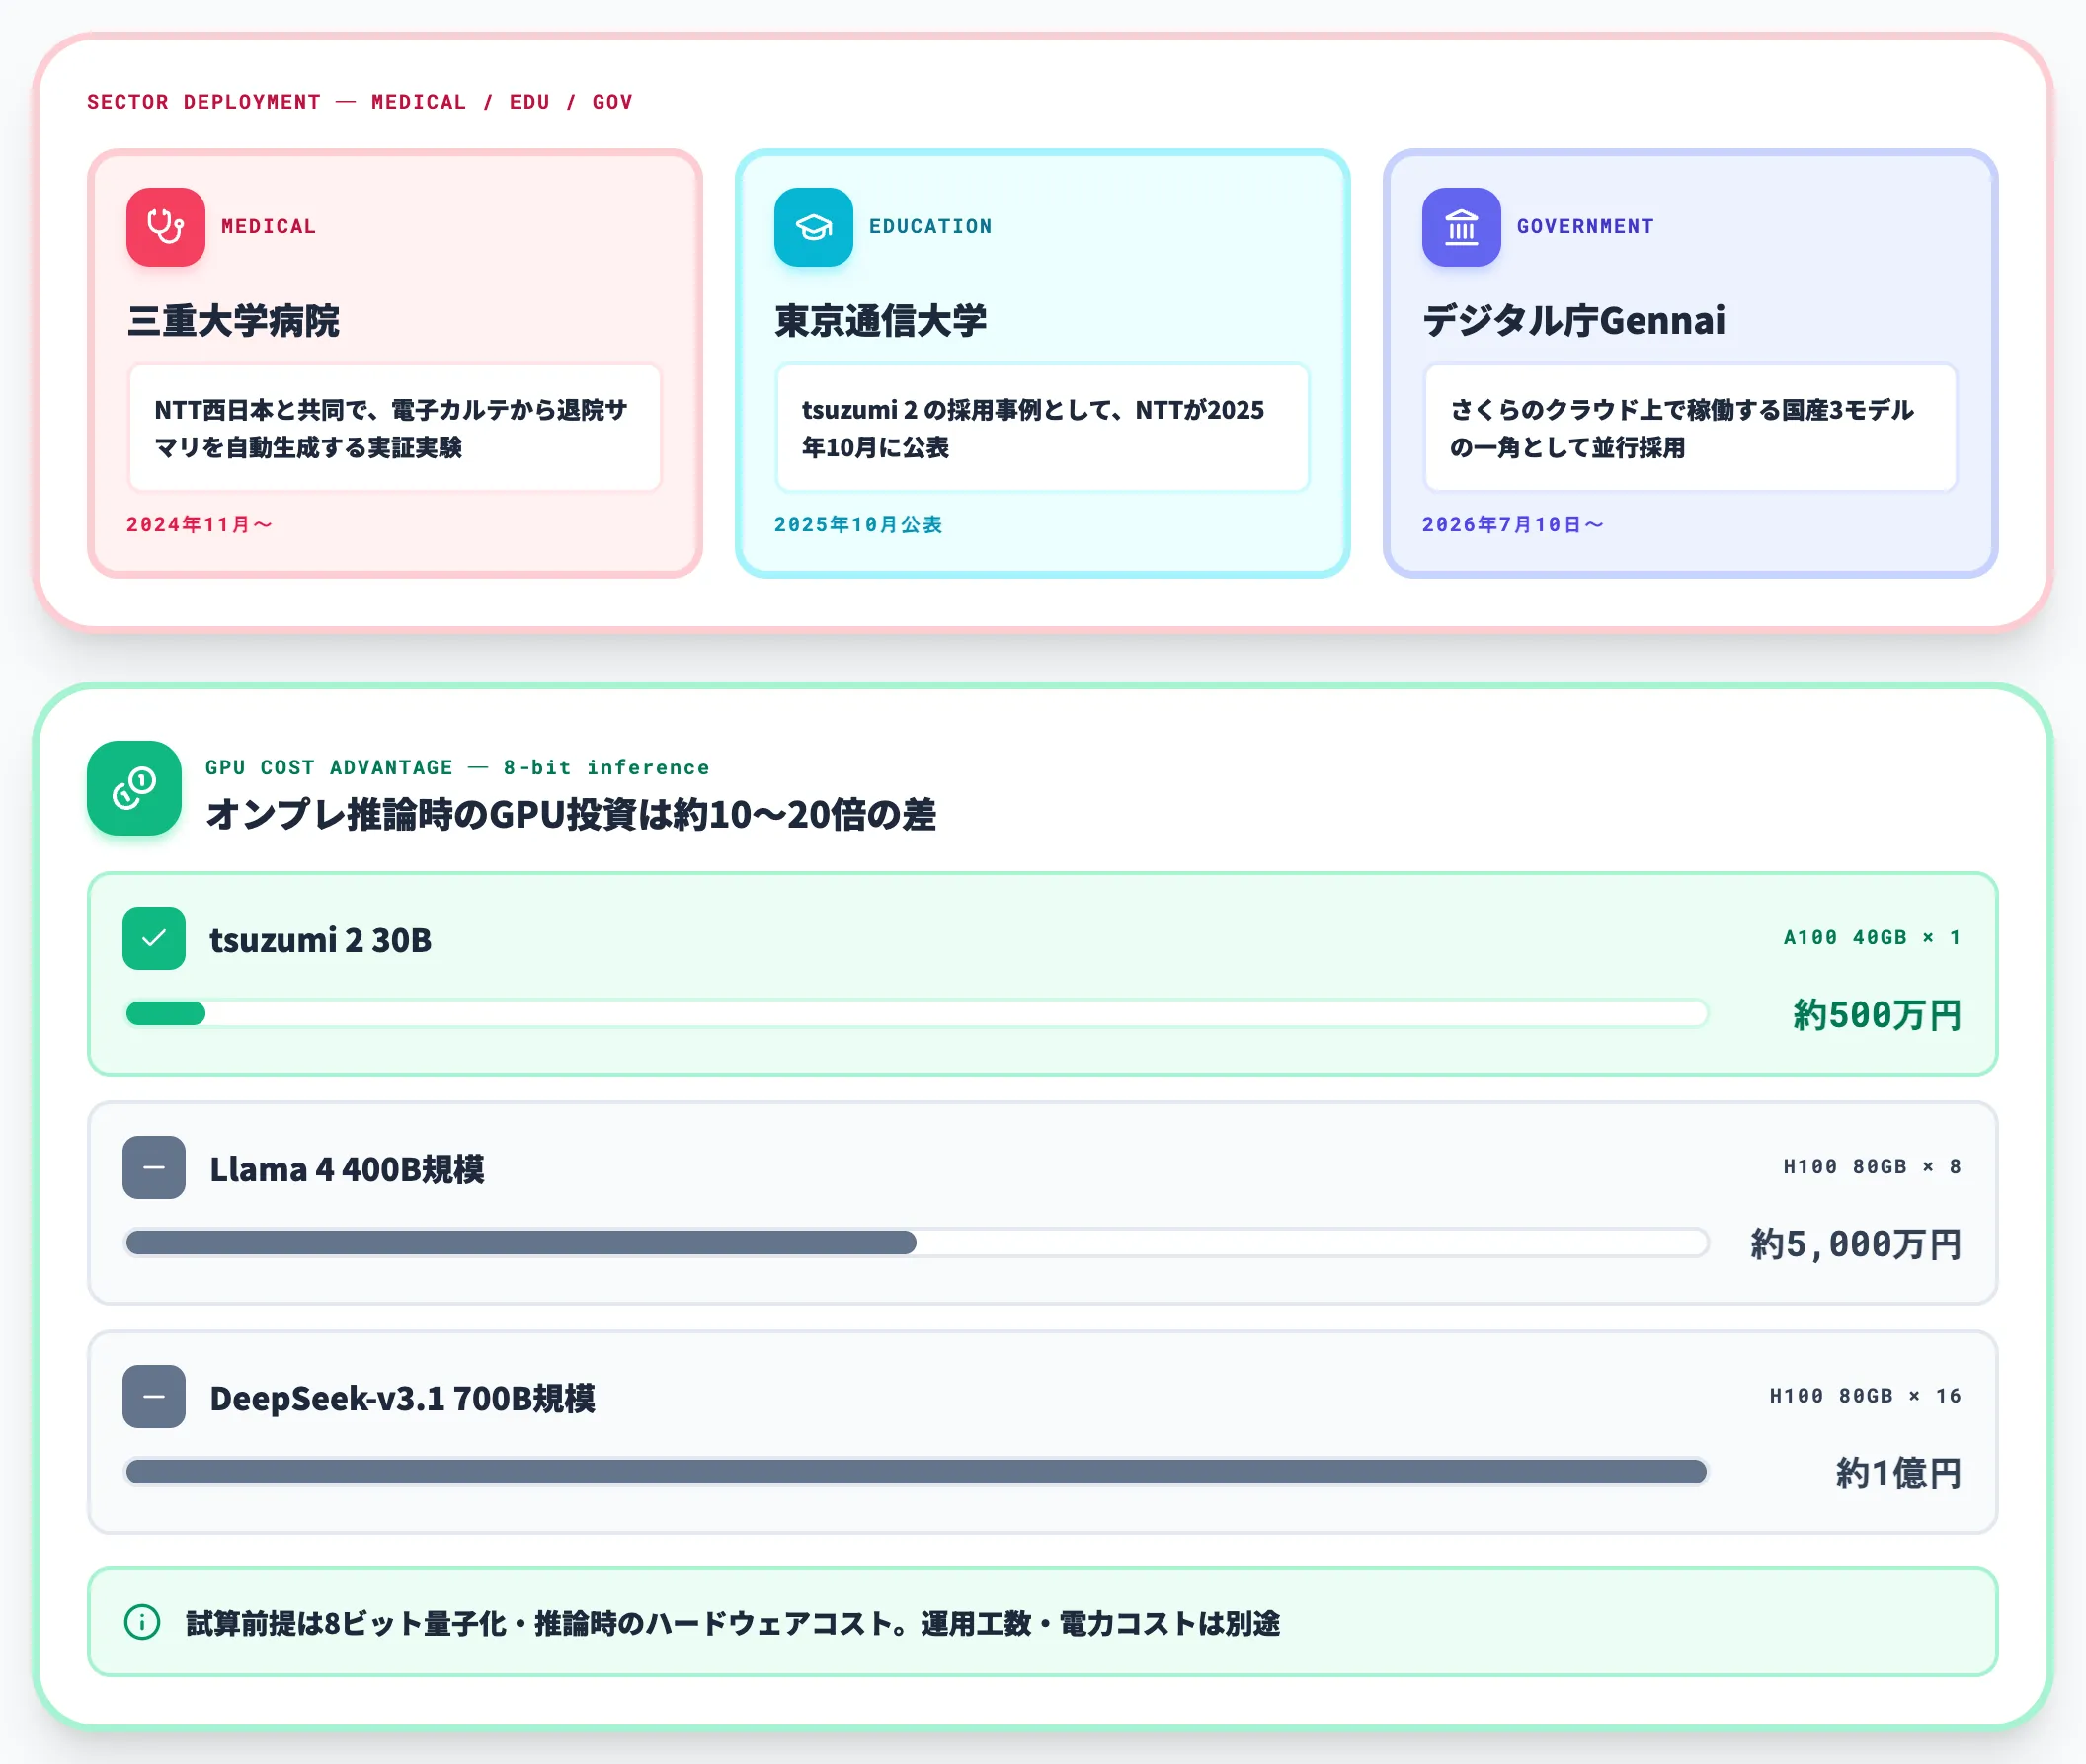
Task: Click the 約5,000万円 cost value
Action: coord(1857,1244)
